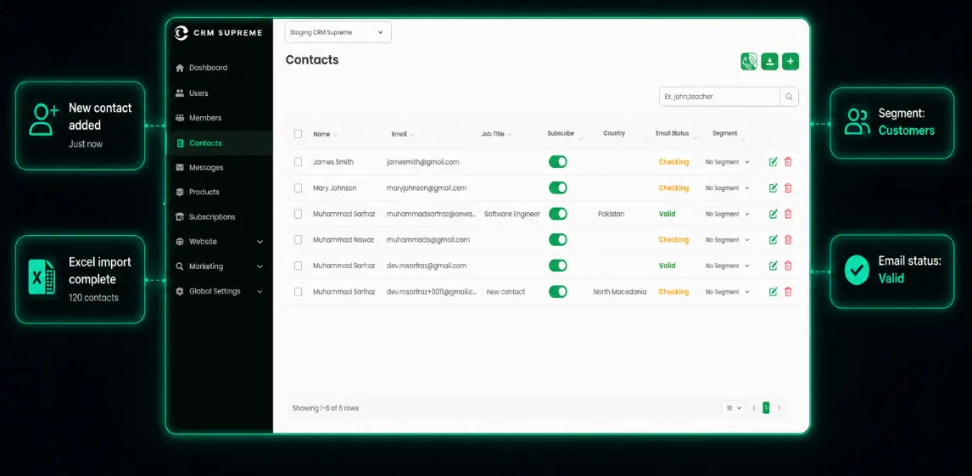Delete Mary Johnson with the trash icon

click(x=788, y=188)
